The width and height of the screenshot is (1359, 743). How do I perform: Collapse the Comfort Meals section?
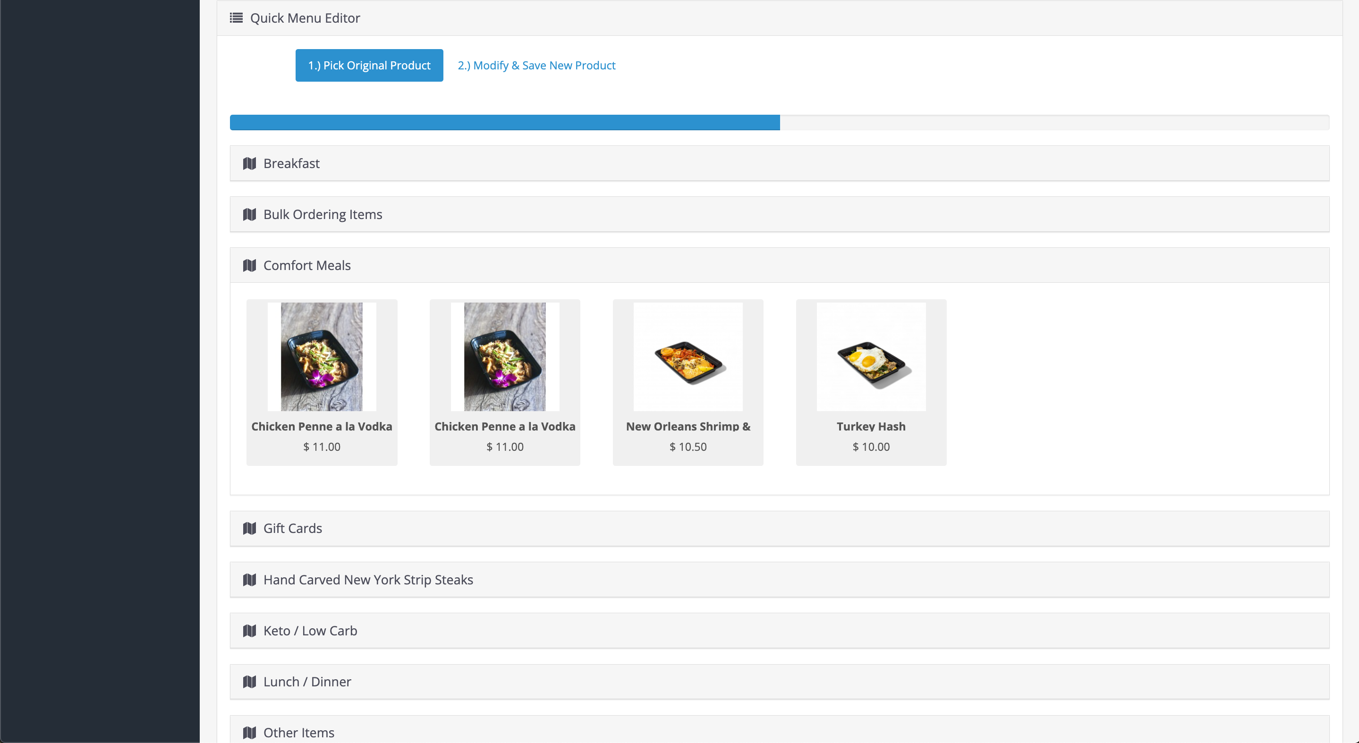[x=306, y=265]
